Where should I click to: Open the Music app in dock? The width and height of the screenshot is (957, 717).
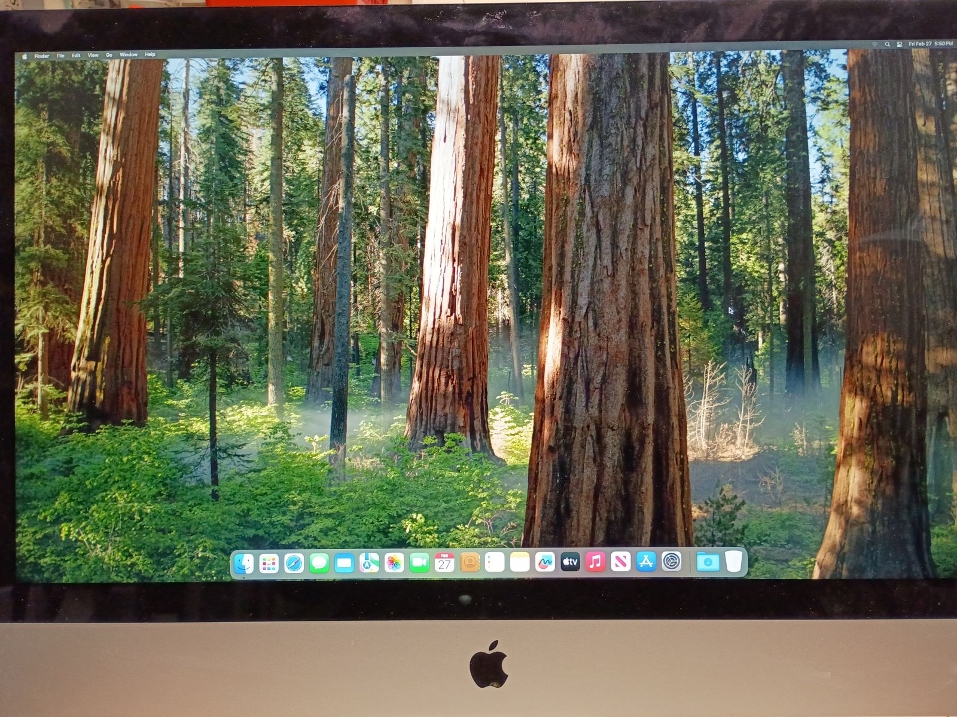click(595, 562)
